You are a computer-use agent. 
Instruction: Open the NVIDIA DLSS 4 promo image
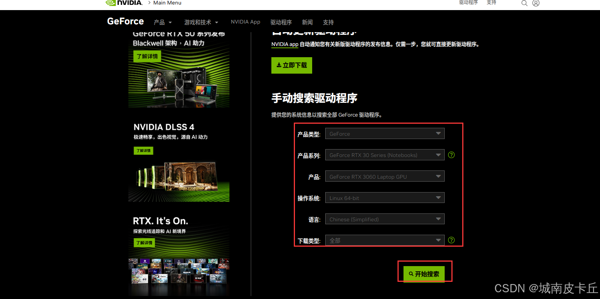[x=179, y=181]
